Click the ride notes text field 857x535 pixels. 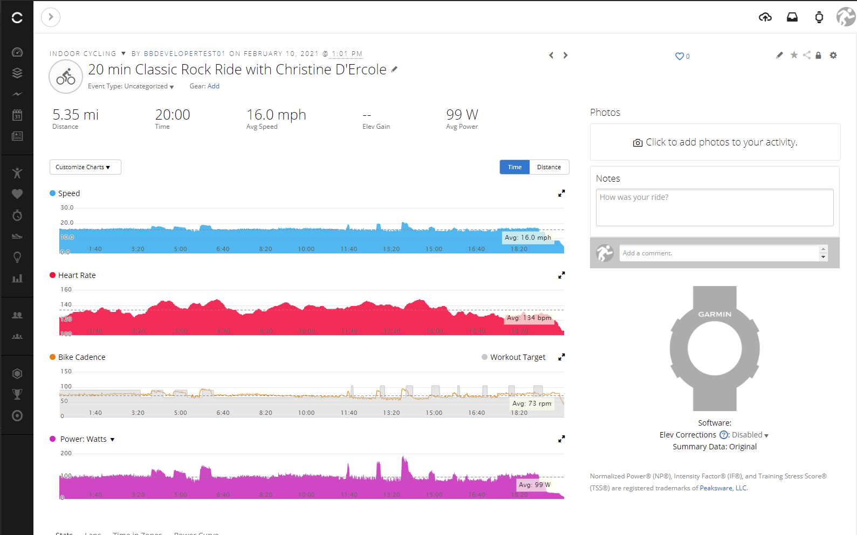(x=714, y=207)
